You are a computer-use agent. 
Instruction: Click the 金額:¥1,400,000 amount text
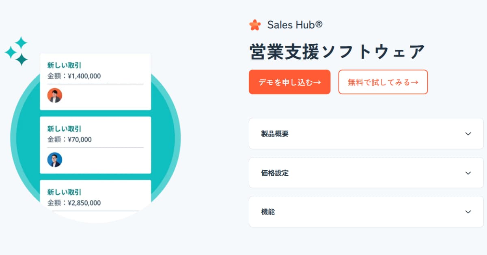pos(74,76)
